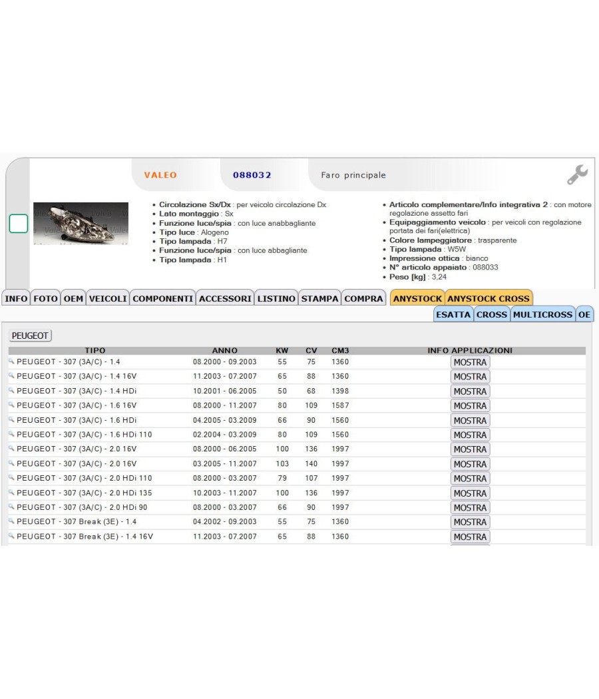Switch to the MULTICROSS tab
Screen dimensions: 599x699
click(x=542, y=314)
